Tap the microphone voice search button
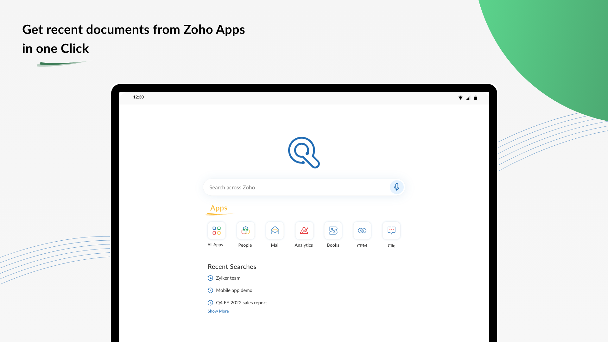The image size is (608, 342). tap(396, 187)
